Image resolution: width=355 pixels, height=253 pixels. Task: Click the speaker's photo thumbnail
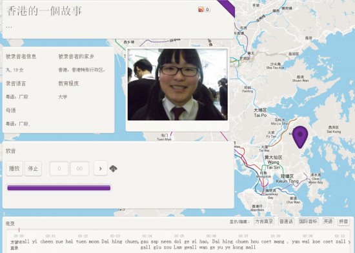click(x=177, y=85)
